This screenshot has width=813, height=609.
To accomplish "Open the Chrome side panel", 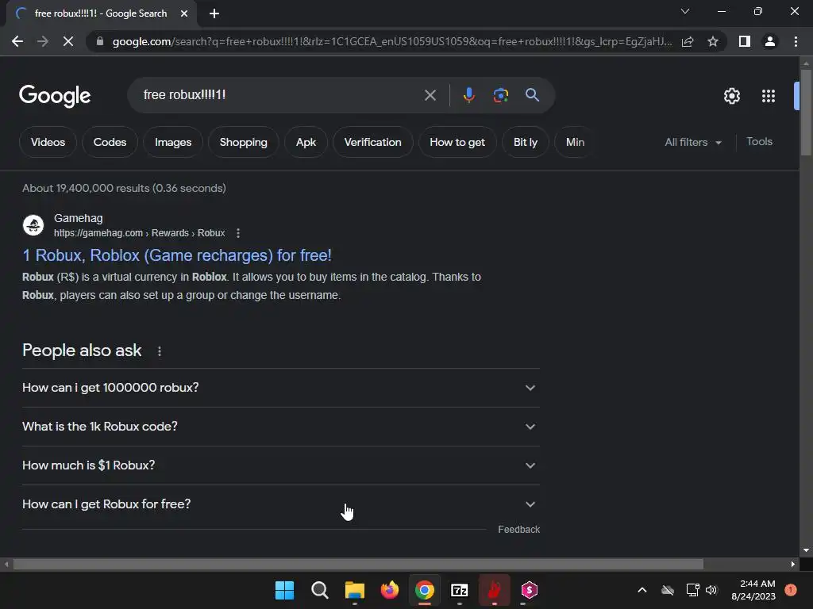I will (x=745, y=41).
